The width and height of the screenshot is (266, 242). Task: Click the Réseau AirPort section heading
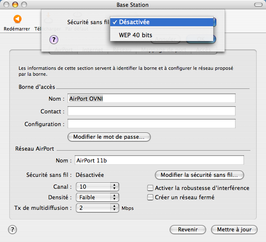coord(35,148)
